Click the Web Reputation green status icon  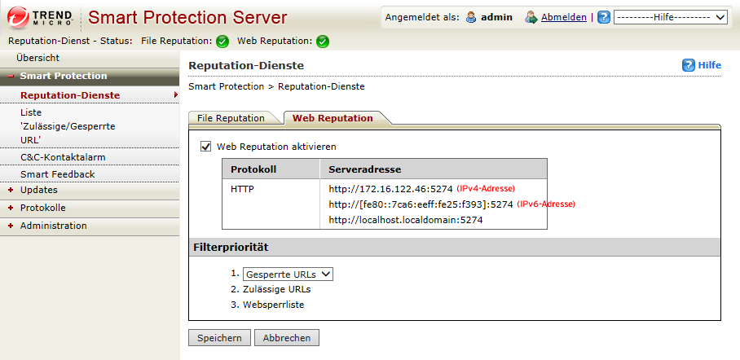pyautogui.click(x=323, y=41)
